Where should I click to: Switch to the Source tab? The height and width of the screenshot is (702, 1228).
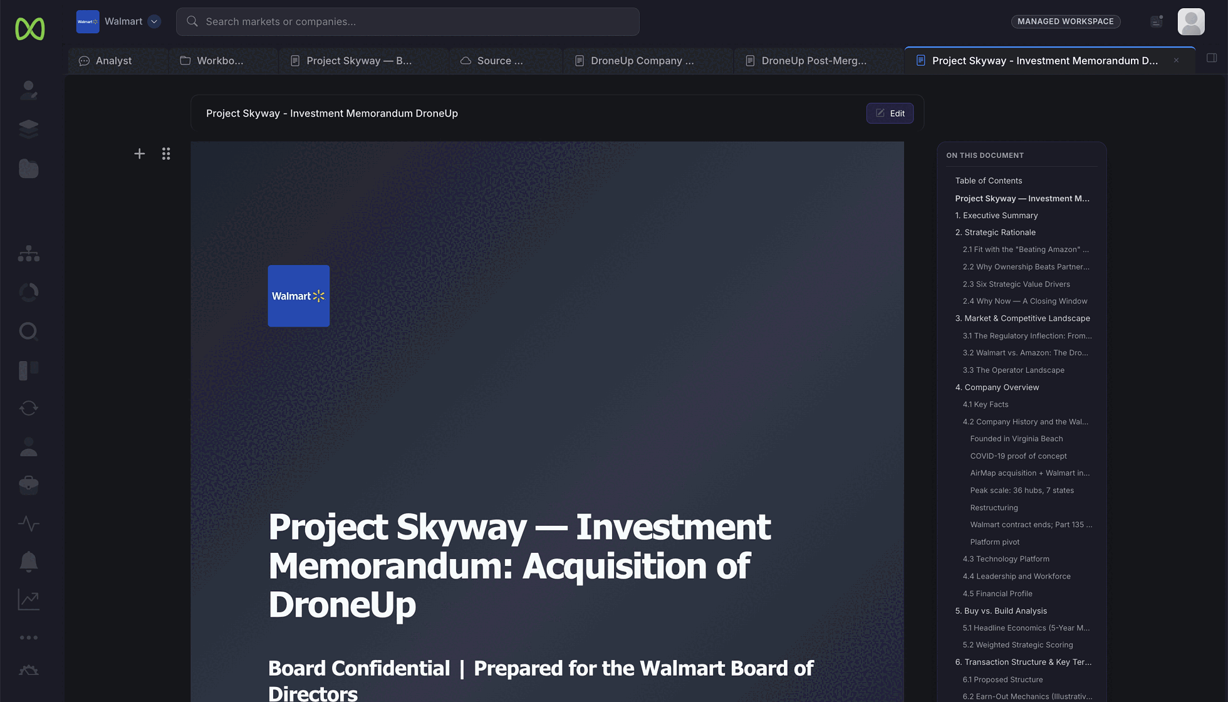(505, 61)
